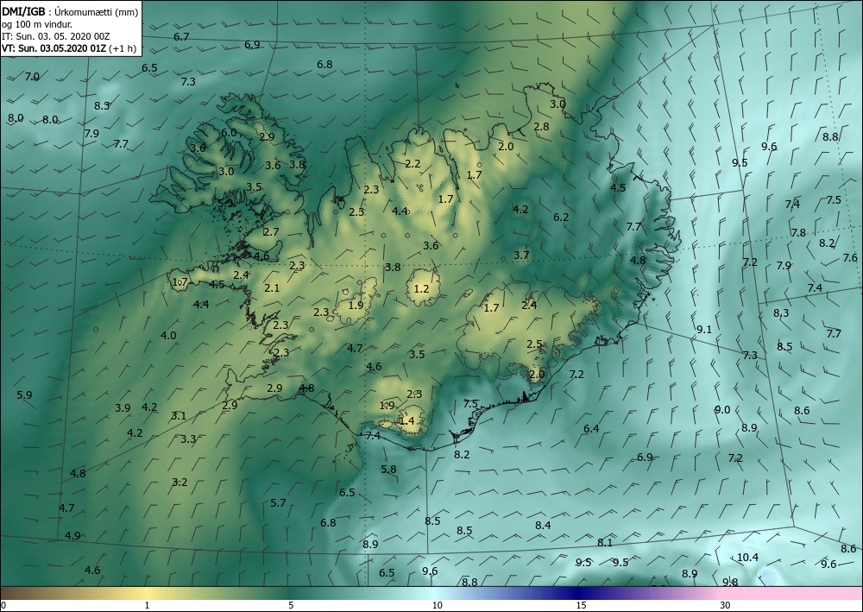
Task: Click the '3.7' value on the map
Action: tap(521, 256)
